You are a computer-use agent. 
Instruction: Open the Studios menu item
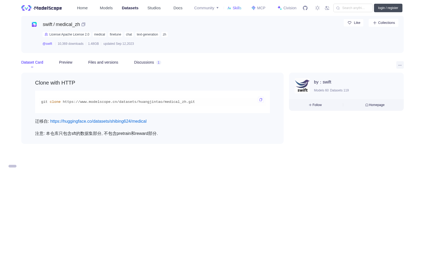(154, 8)
